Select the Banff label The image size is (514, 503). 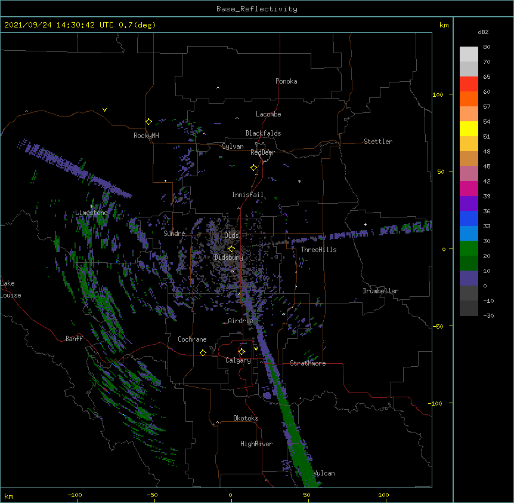[x=74, y=339]
